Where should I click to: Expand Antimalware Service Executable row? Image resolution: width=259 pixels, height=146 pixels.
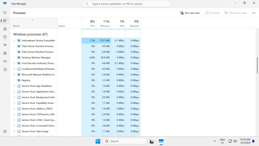15,41
